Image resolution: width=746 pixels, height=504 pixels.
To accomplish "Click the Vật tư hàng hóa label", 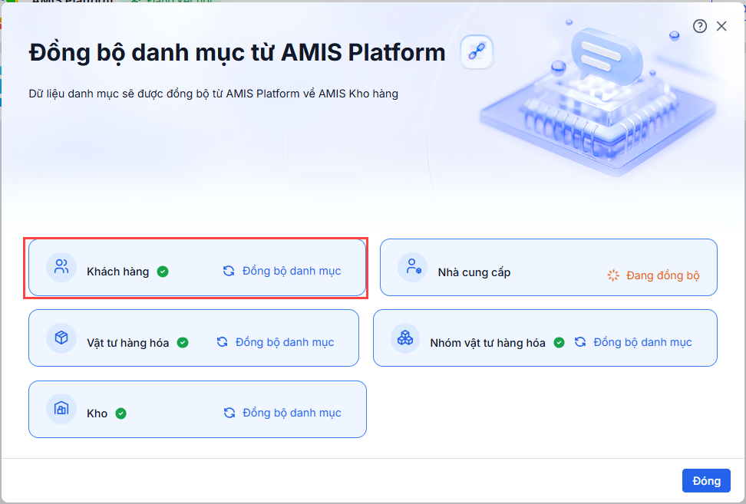I will coord(127,343).
